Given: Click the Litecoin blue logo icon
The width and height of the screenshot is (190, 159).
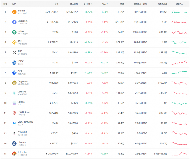Looking at the screenshot, I should coord(14,143).
